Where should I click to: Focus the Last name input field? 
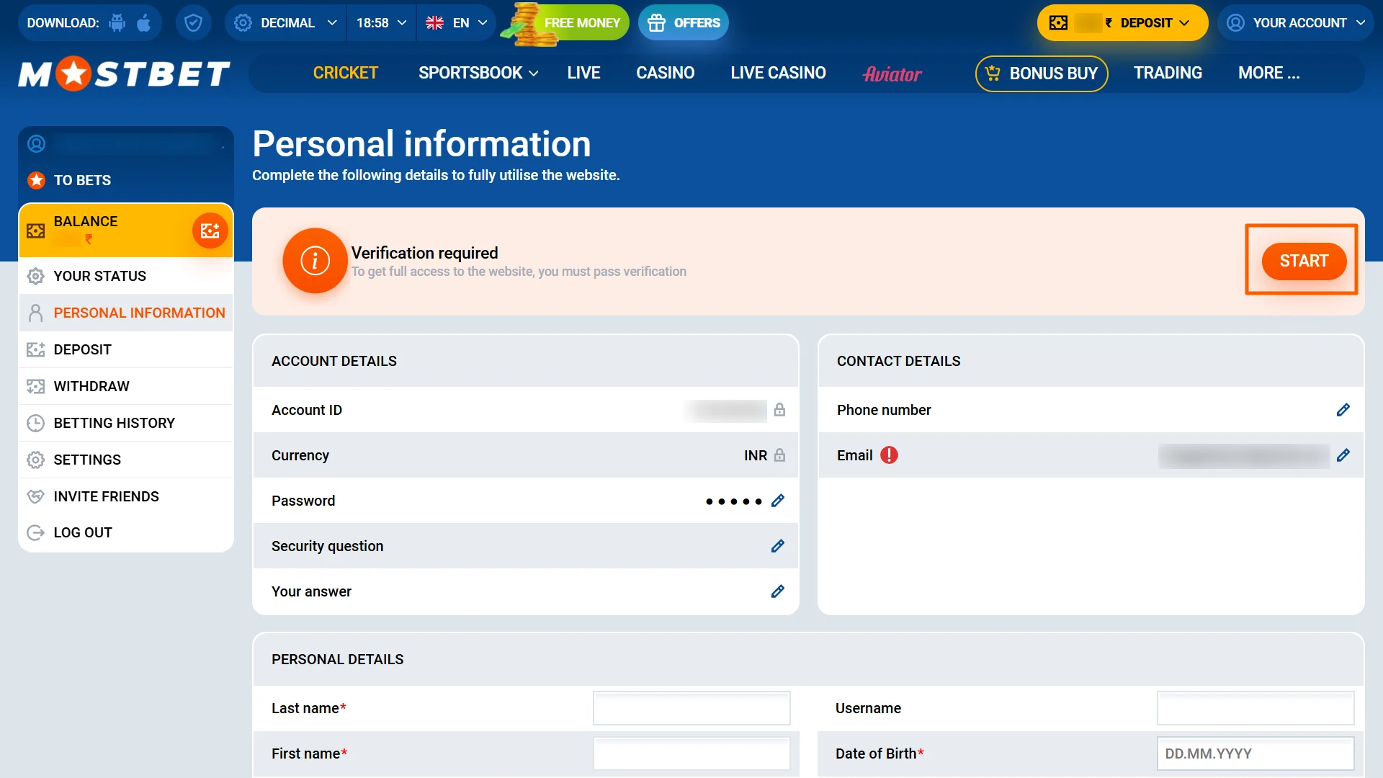[691, 708]
